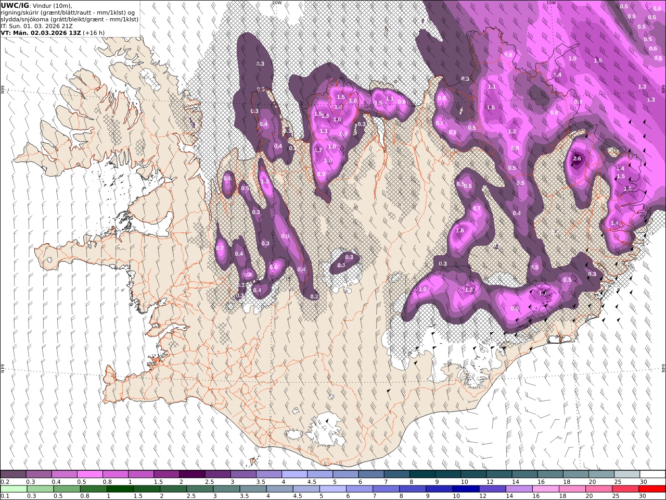
Task: Click the white 30+ swatch ending the top legend row
Action: 652,474
